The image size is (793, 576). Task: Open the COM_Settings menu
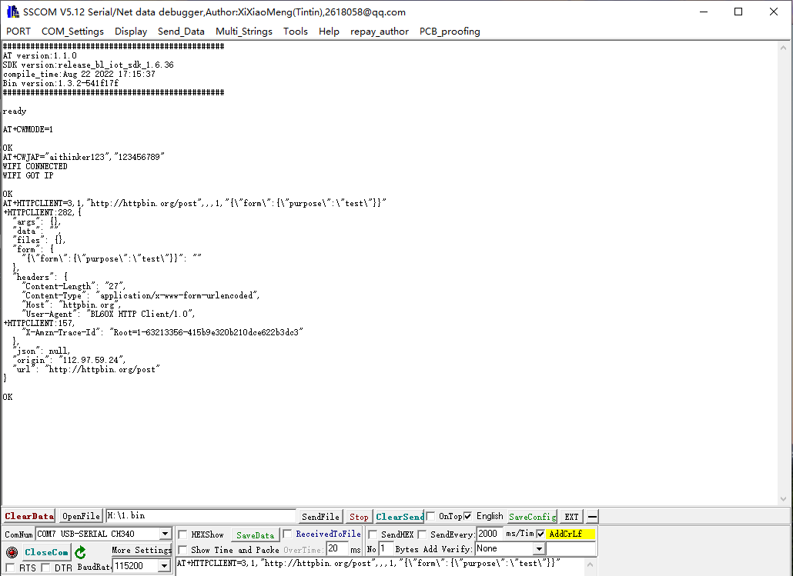tap(73, 32)
